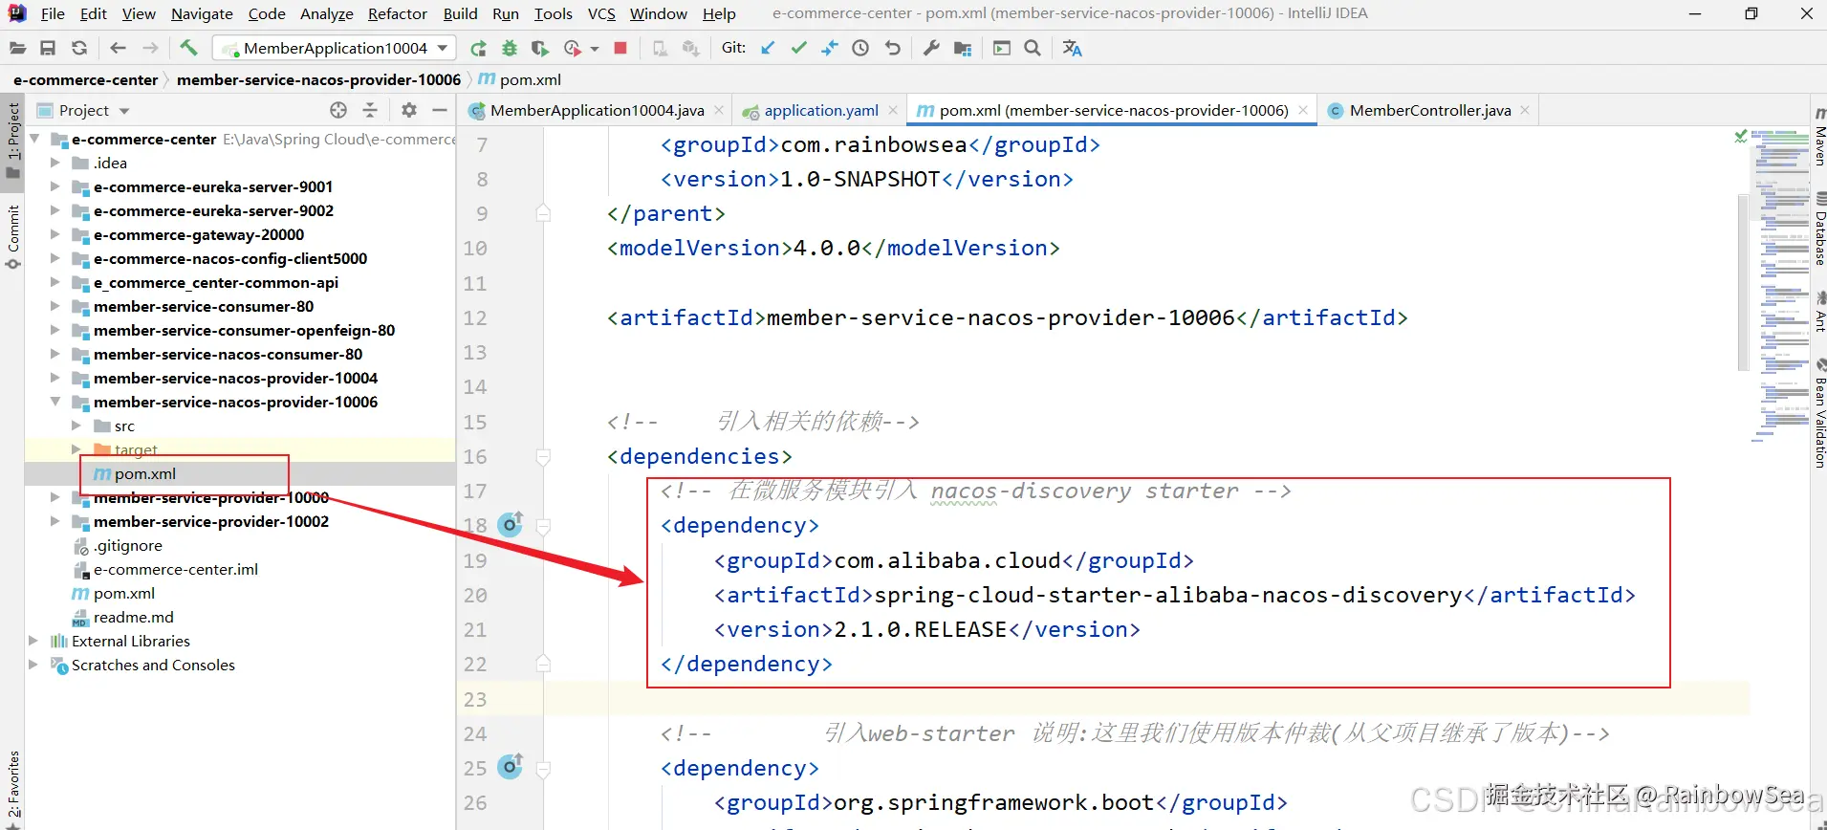Click the Debug bug icon
The height and width of the screenshot is (830, 1827).
pos(510,48)
